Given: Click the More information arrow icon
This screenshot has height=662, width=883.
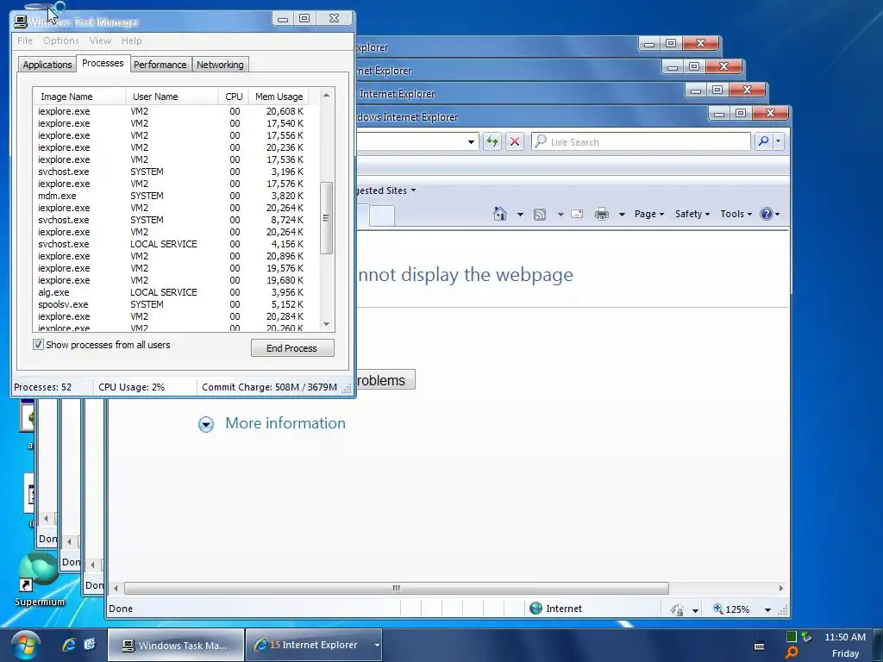Looking at the screenshot, I should (x=206, y=424).
